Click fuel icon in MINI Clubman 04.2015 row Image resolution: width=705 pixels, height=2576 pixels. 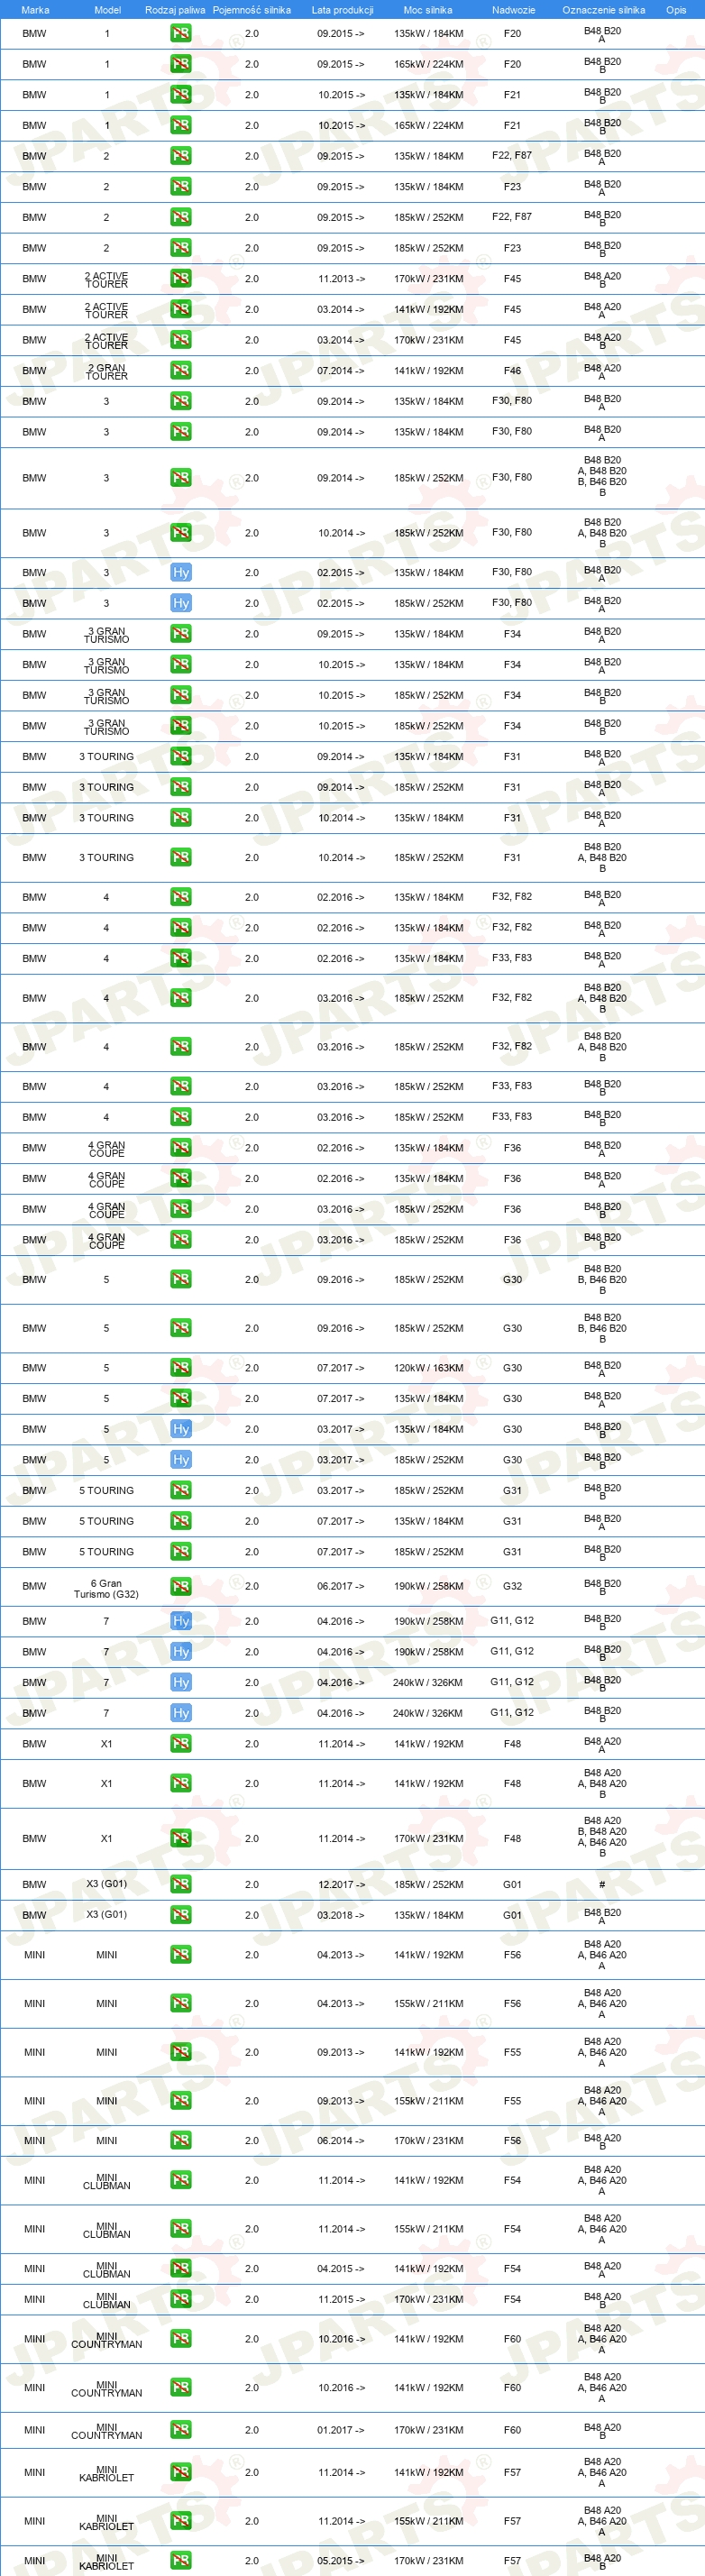pyautogui.click(x=181, y=2269)
